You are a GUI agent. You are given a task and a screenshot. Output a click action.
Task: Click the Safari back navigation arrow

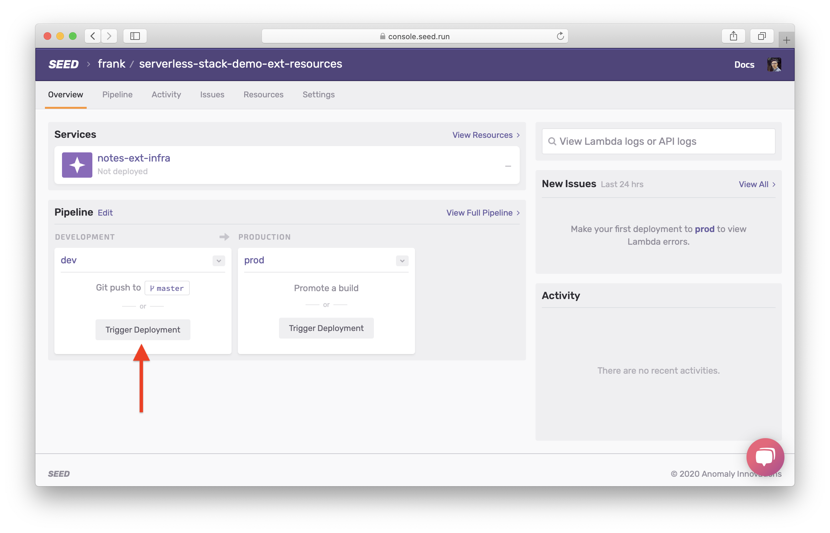click(93, 36)
